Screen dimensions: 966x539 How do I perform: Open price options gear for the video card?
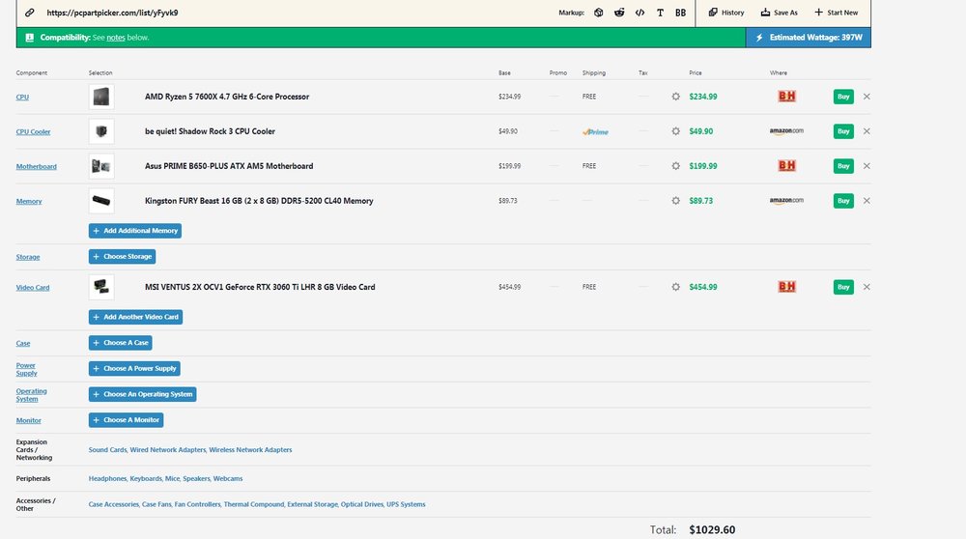pos(675,287)
